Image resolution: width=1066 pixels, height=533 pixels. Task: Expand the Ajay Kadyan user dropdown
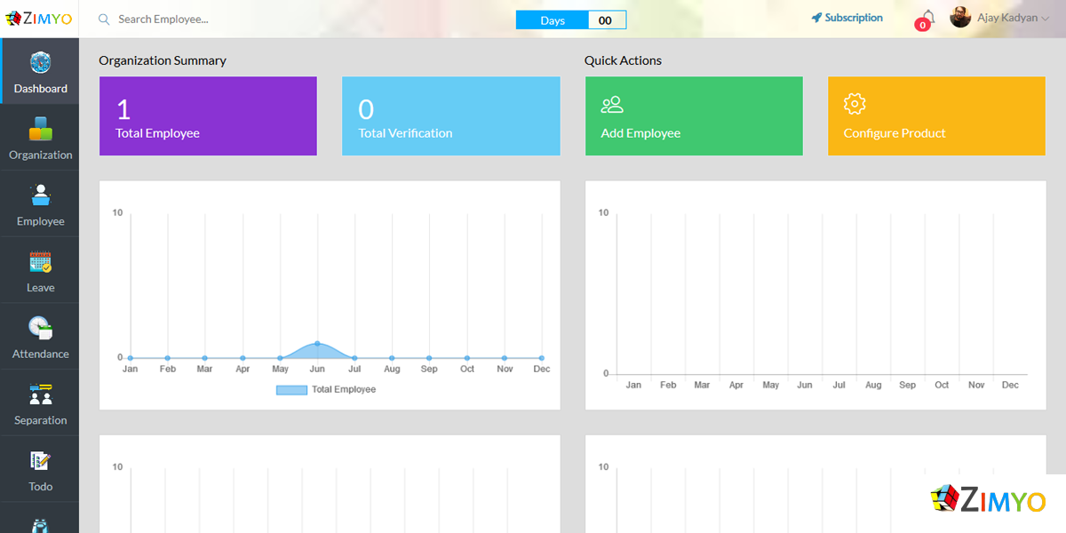pyautogui.click(x=1045, y=19)
